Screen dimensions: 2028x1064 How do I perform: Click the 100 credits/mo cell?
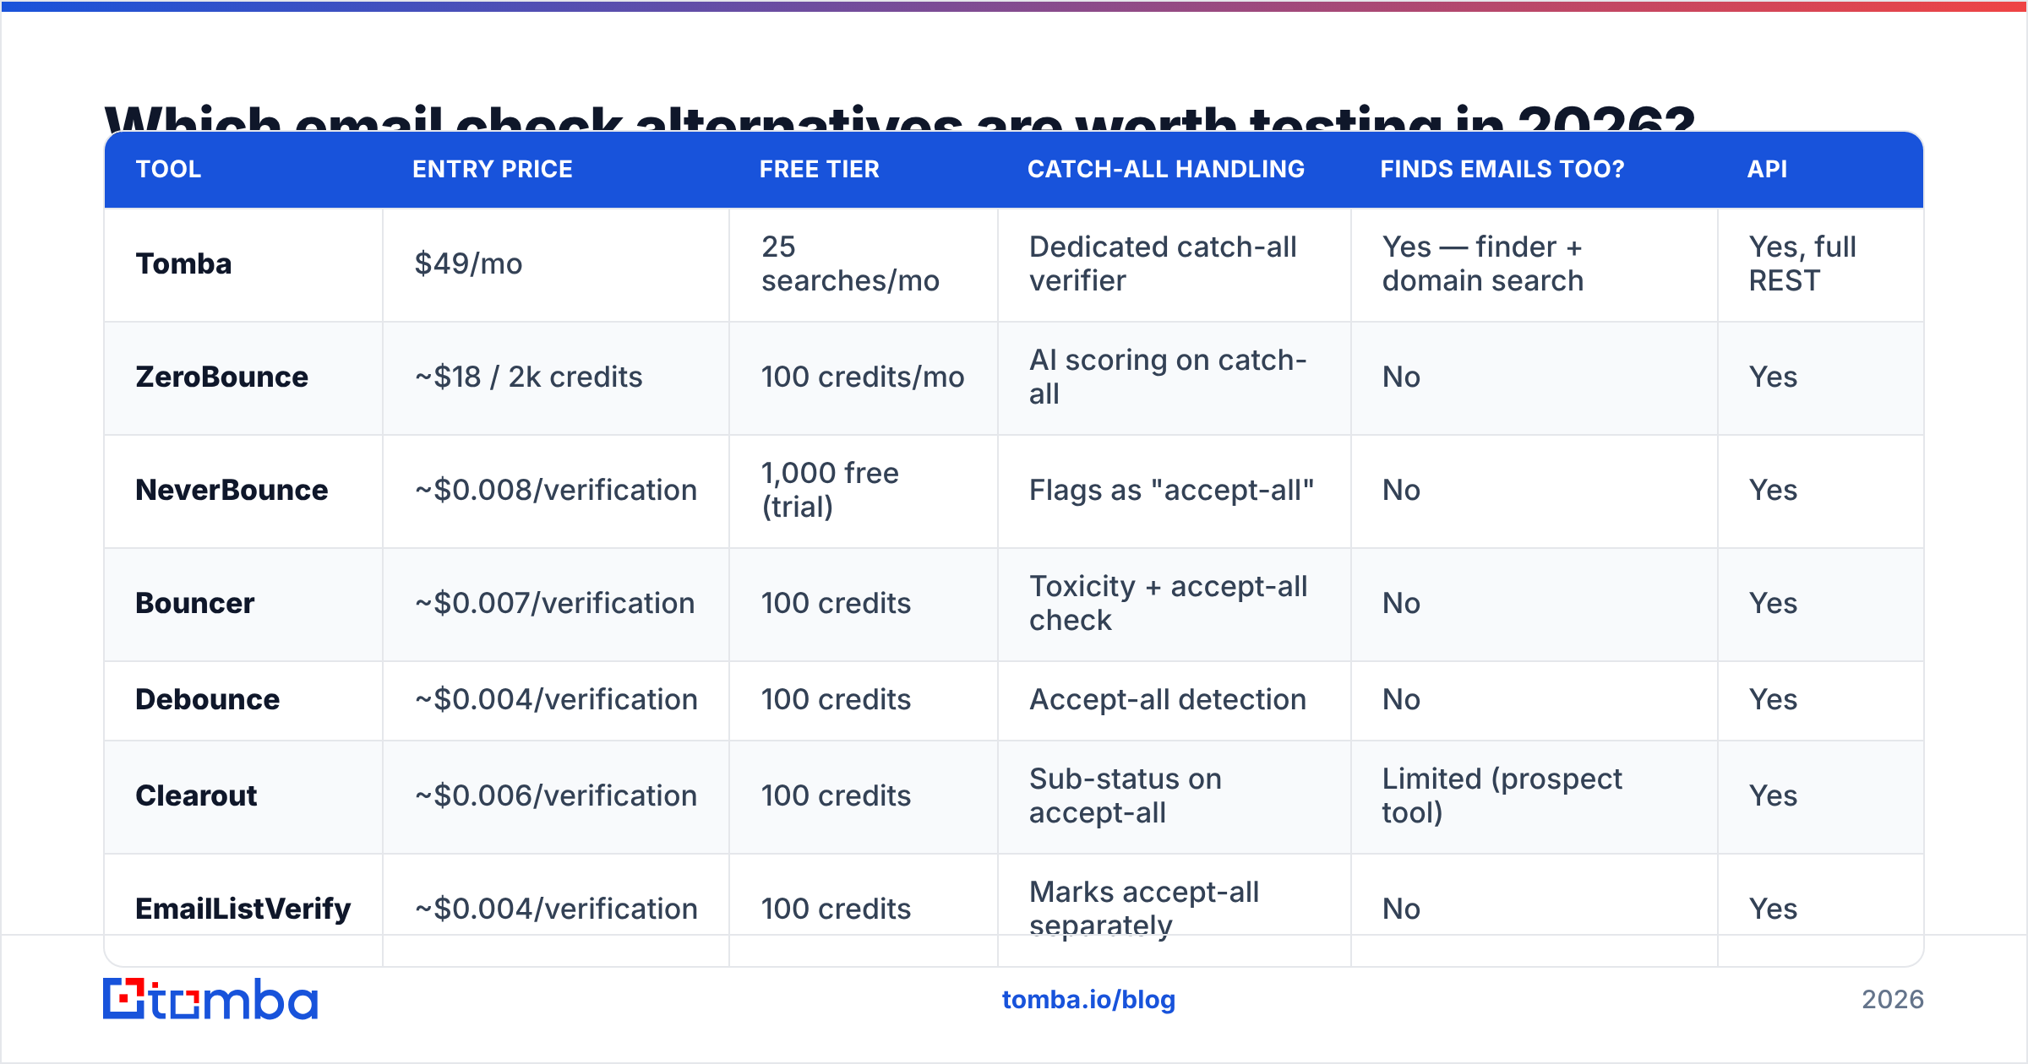(x=862, y=377)
